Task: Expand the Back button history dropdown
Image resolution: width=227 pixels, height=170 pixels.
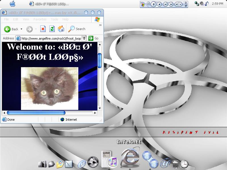Action: tap(21, 29)
